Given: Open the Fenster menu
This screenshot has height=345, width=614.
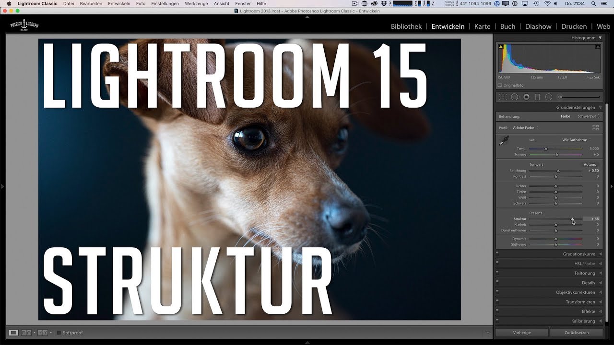Looking at the screenshot, I should click(243, 3).
